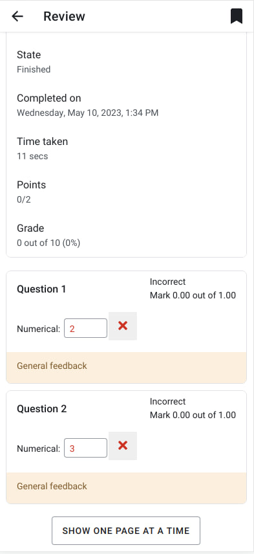
Task: Select the Question 1 heading
Action: pyautogui.click(x=41, y=289)
